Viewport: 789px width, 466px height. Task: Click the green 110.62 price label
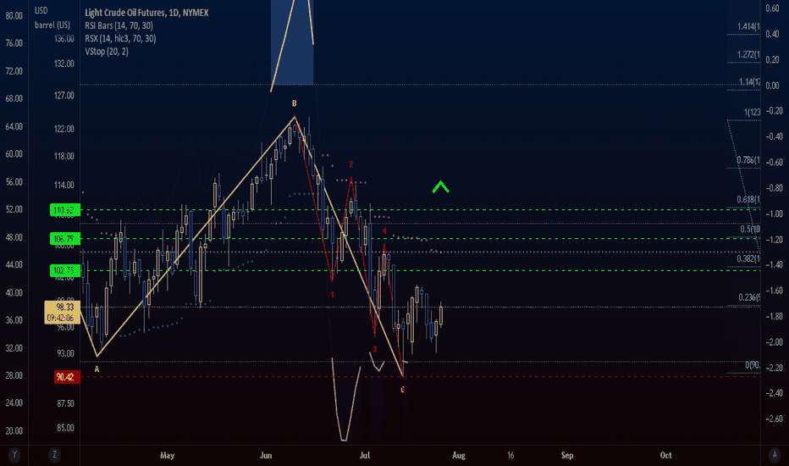pos(65,209)
